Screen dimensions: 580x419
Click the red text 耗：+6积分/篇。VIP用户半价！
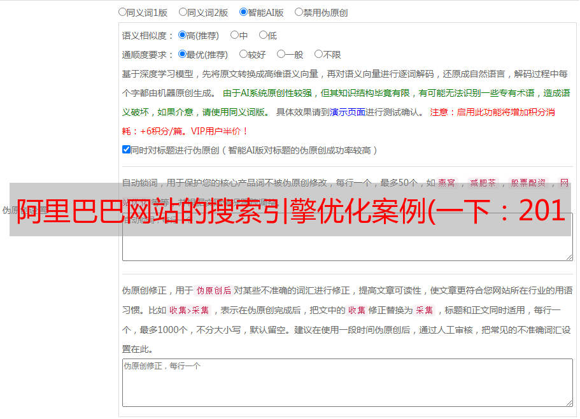pos(185,131)
